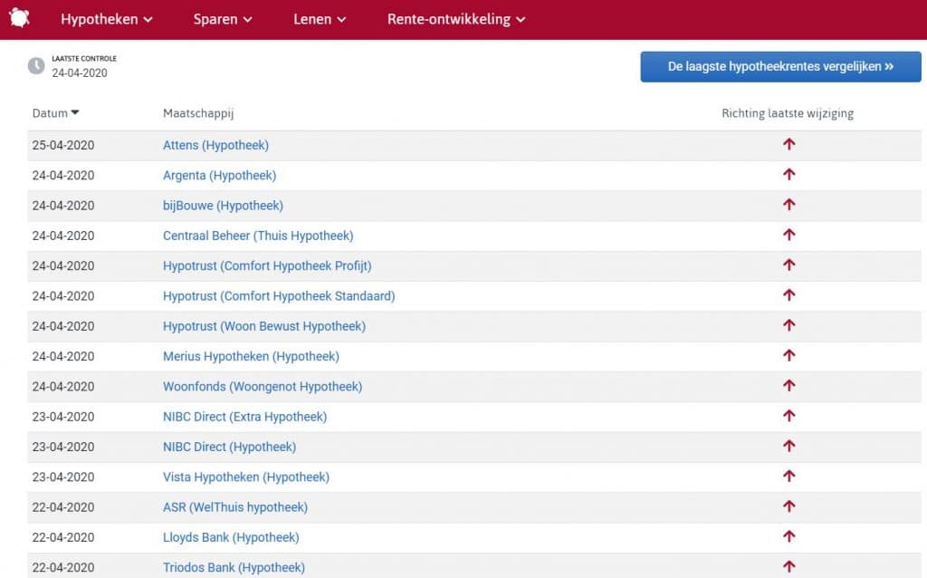Open Hypotrust (Comfort Hypotheek Profijt) link
This screenshot has width=927, height=578.
[x=267, y=265]
